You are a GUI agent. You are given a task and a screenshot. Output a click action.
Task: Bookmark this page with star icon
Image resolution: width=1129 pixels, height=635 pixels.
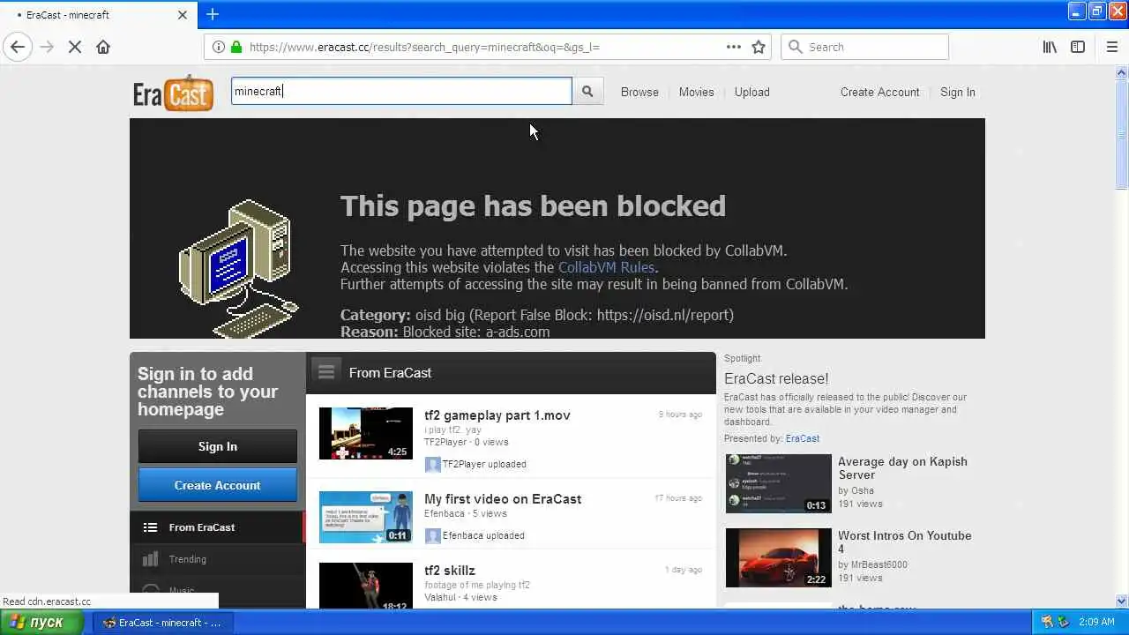click(759, 47)
